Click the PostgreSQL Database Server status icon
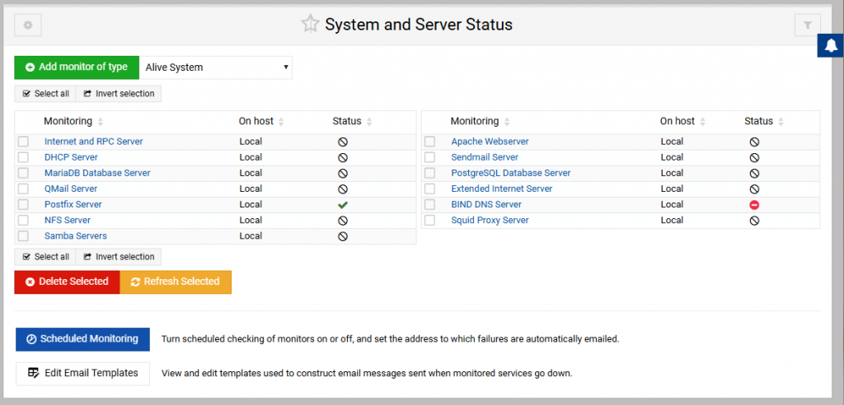Image resolution: width=844 pixels, height=405 pixels. pos(754,173)
